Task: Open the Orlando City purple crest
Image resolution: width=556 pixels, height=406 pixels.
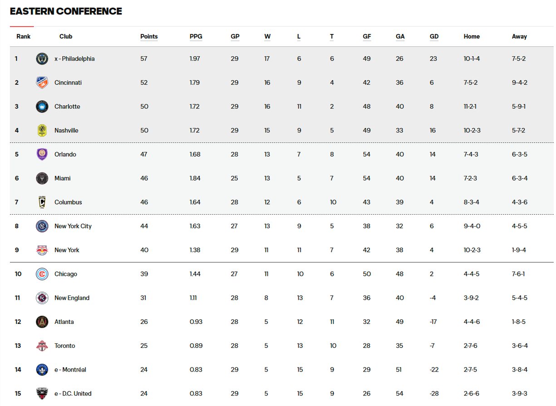Action: tap(42, 154)
